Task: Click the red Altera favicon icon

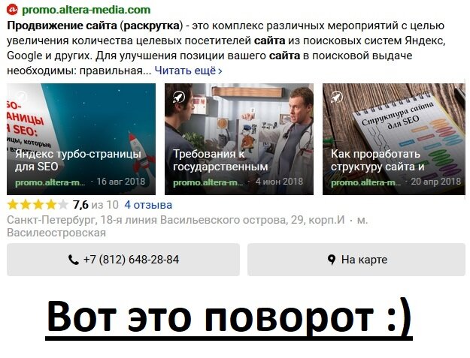Action: (12, 9)
